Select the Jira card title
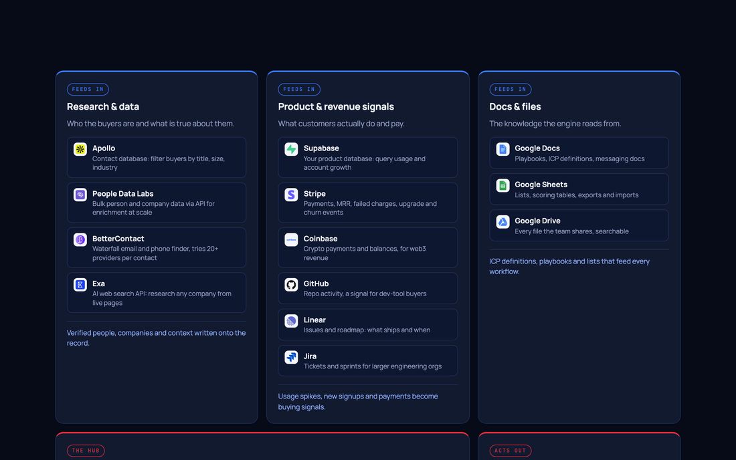736x460 pixels. (x=310, y=356)
